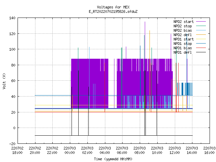
Task: Pick the purple line sample beside NPD2 start
Action: click(x=201, y=22)
